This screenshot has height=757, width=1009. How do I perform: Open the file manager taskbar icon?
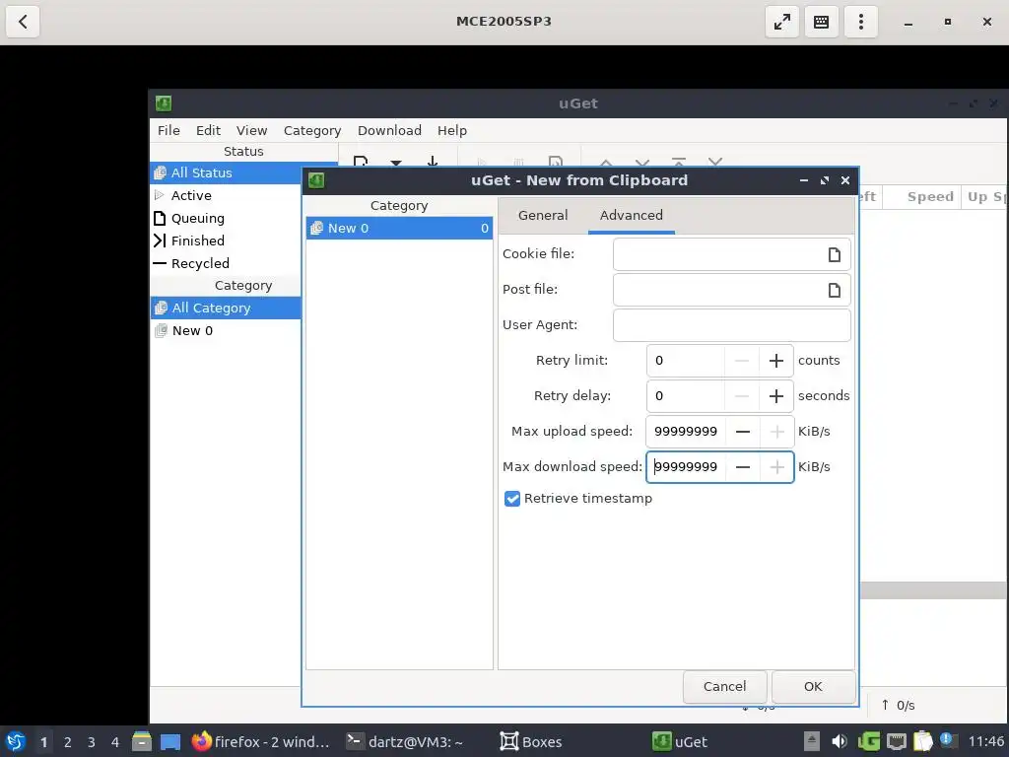pyautogui.click(x=142, y=741)
